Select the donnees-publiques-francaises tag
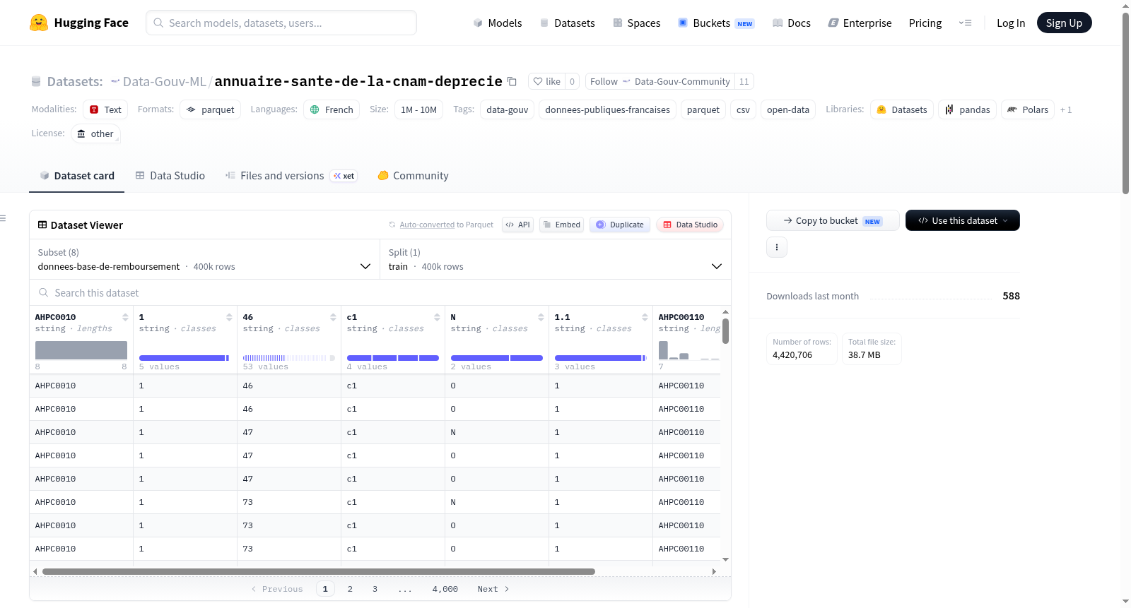The width and height of the screenshot is (1131, 608). (607, 109)
